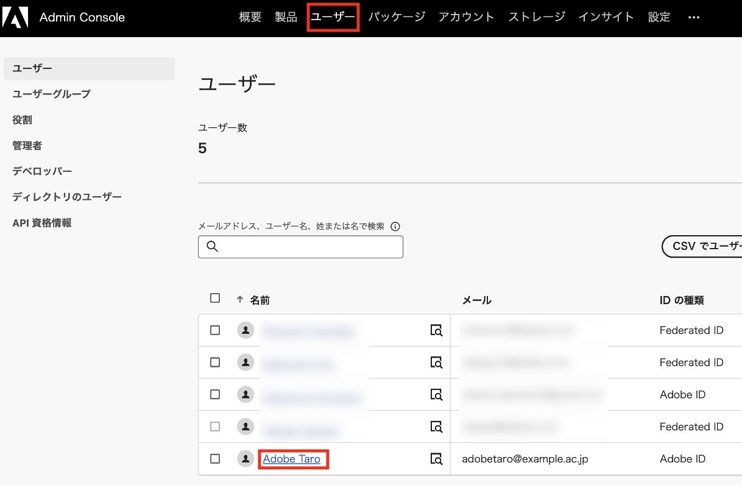Sort by name using the arrow beside 名前
The image size is (742, 485).
point(240,300)
